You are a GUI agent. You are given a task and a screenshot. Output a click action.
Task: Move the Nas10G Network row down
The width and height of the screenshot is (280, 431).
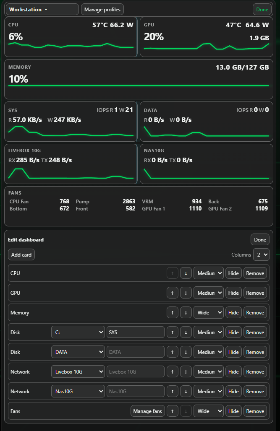click(x=186, y=392)
